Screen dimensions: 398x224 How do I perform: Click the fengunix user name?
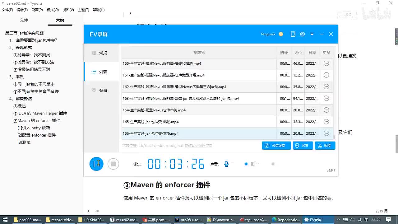[x=268, y=34]
